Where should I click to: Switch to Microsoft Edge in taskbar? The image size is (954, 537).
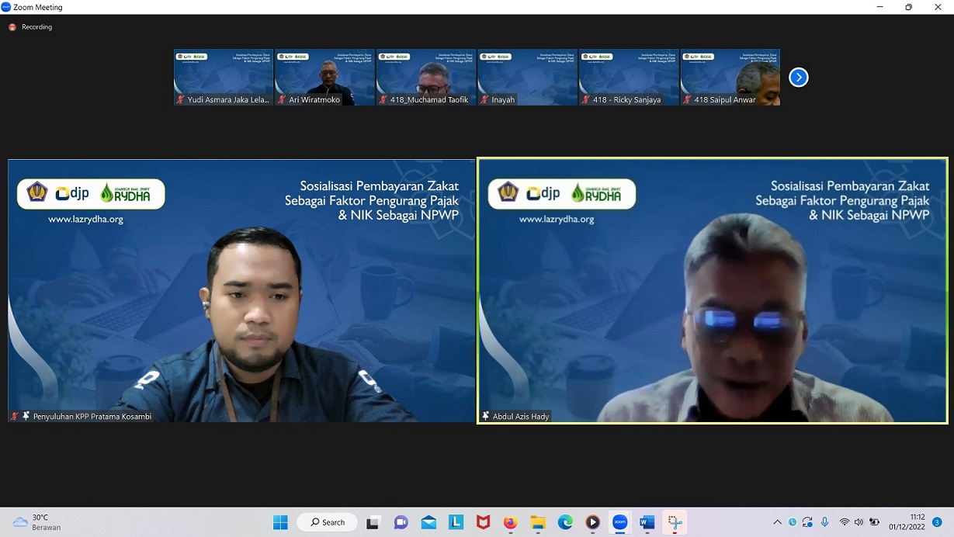[x=565, y=522]
